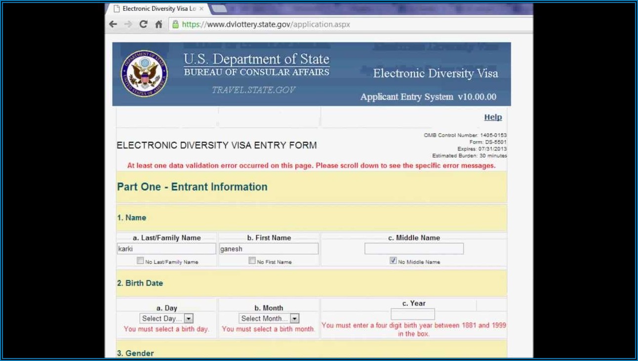This screenshot has height=361, width=638.
Task: Open the Select Day dropdown
Action: click(x=166, y=319)
